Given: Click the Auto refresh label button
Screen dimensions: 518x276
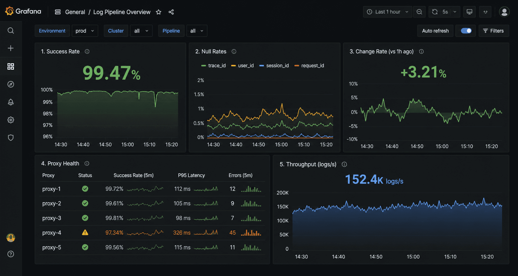Looking at the screenshot, I should tap(435, 31).
